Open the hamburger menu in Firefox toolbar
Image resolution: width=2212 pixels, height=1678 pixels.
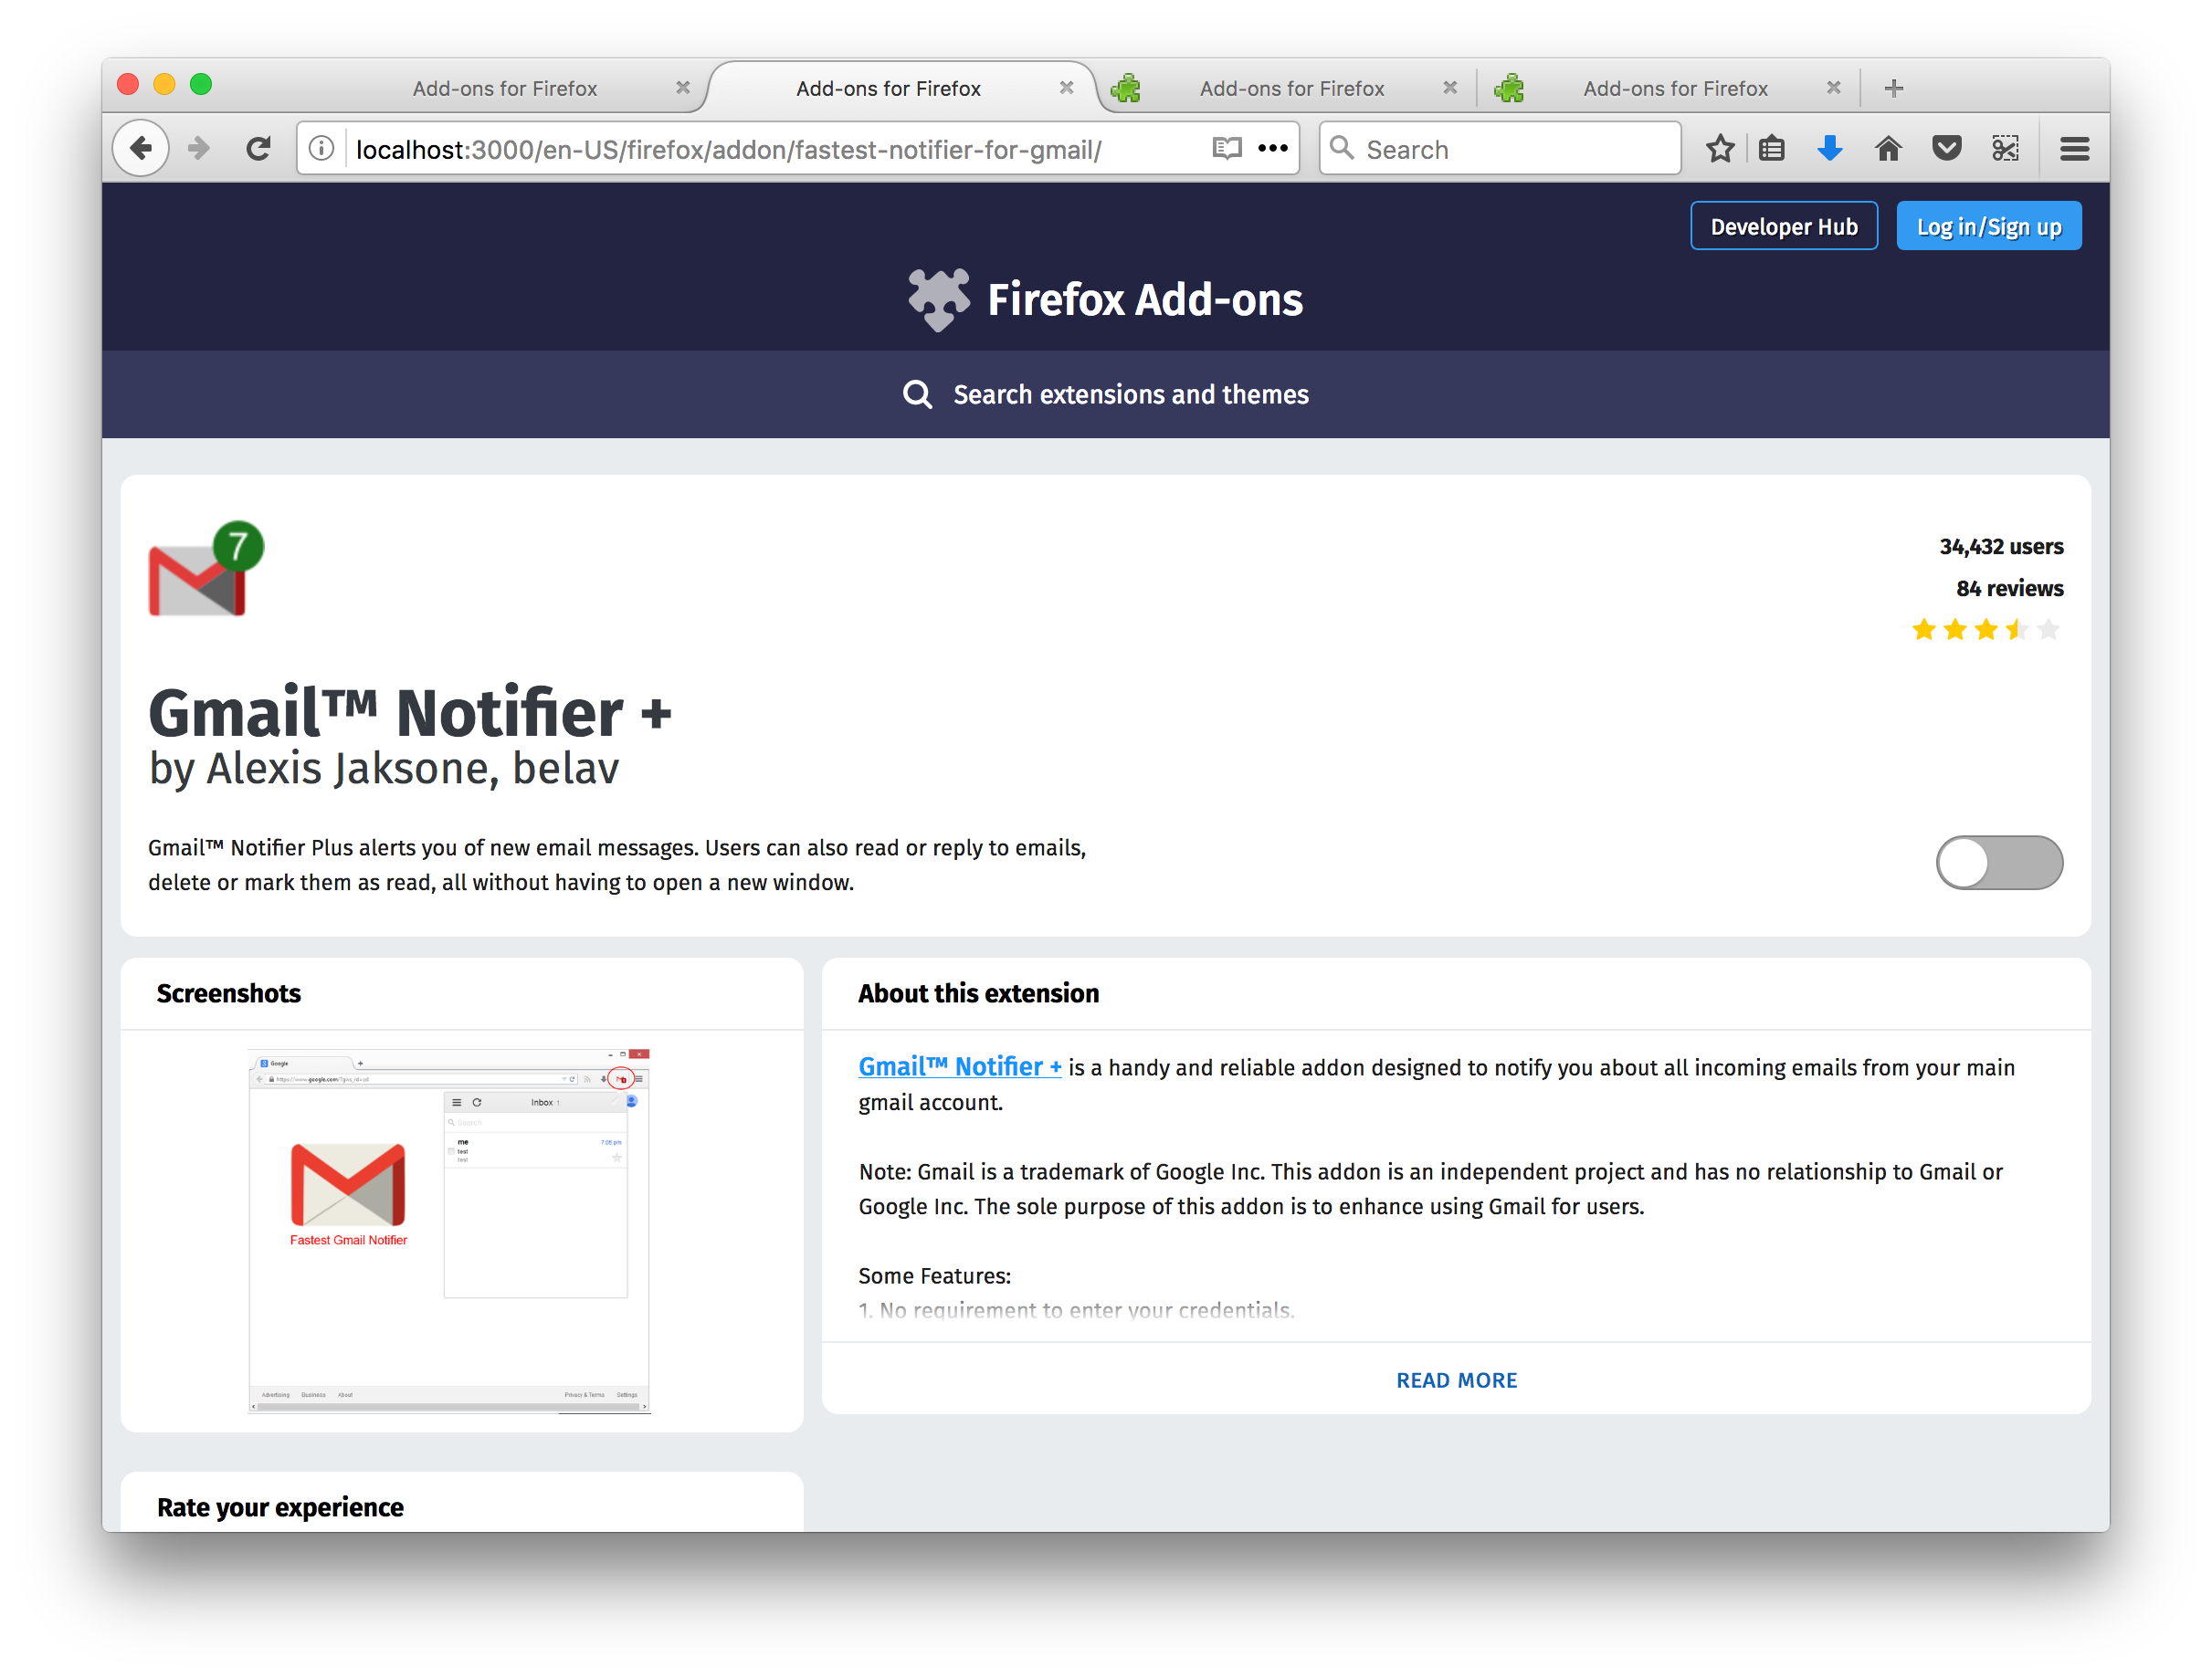tap(2074, 149)
